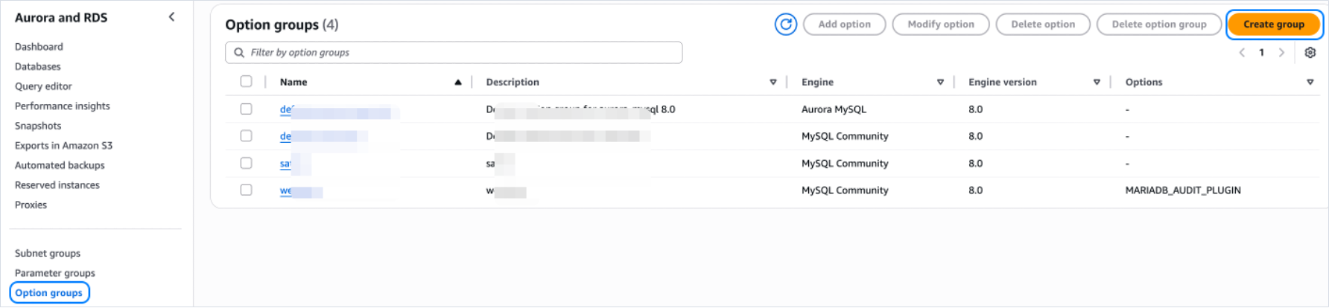The height and width of the screenshot is (308, 1329).
Task: Open Databases page from sidebar
Action: point(38,66)
